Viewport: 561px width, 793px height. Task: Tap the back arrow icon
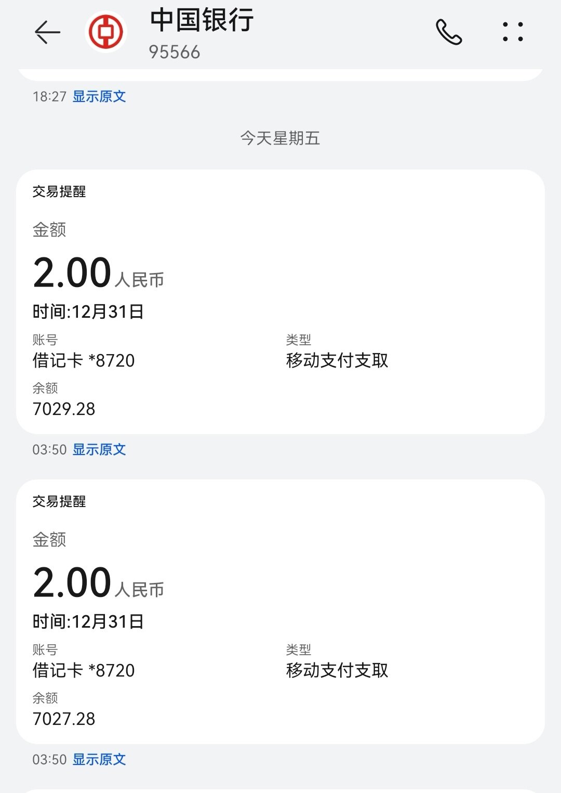(x=47, y=32)
